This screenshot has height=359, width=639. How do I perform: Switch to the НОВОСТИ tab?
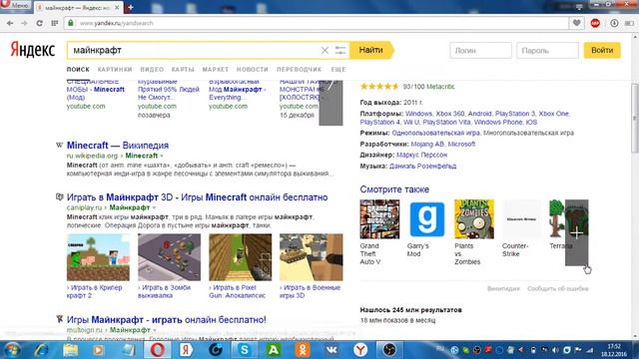click(253, 69)
